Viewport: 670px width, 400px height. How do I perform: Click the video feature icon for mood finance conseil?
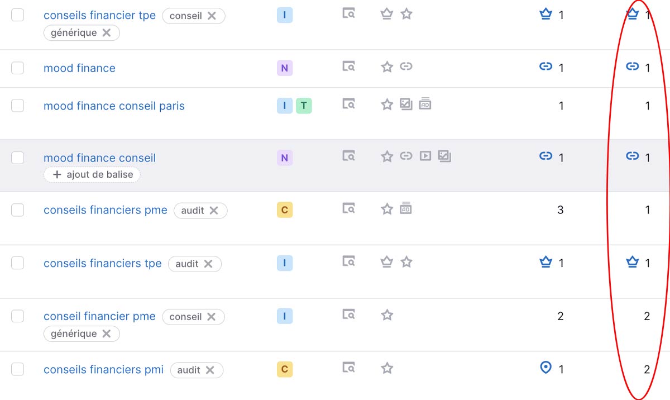tap(425, 156)
